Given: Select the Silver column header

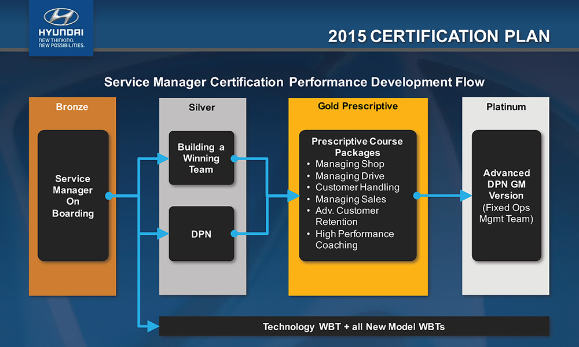Looking at the screenshot, I should pyautogui.click(x=201, y=108).
